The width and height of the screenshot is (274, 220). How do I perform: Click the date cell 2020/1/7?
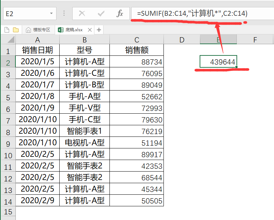click(38, 85)
